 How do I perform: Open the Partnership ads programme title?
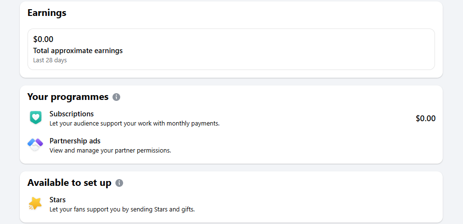coord(75,141)
